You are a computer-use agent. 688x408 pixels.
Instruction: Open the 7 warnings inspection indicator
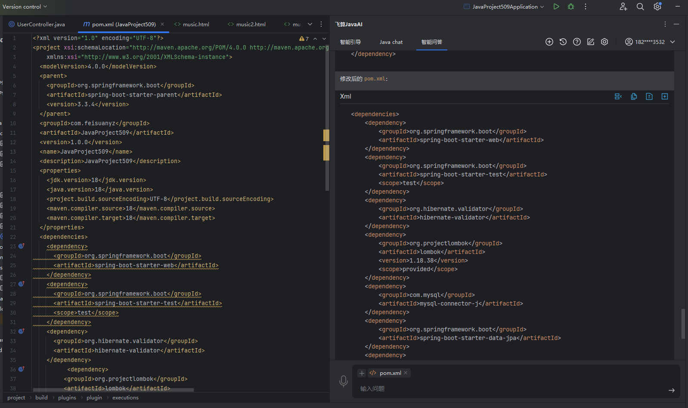[304, 39]
